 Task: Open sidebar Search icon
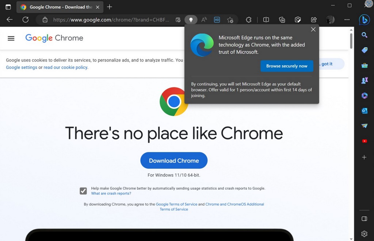point(364,35)
